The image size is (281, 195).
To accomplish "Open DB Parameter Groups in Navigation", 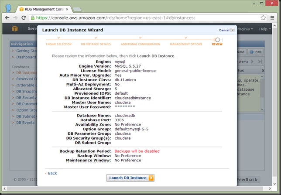I will (x=27, y=104).
